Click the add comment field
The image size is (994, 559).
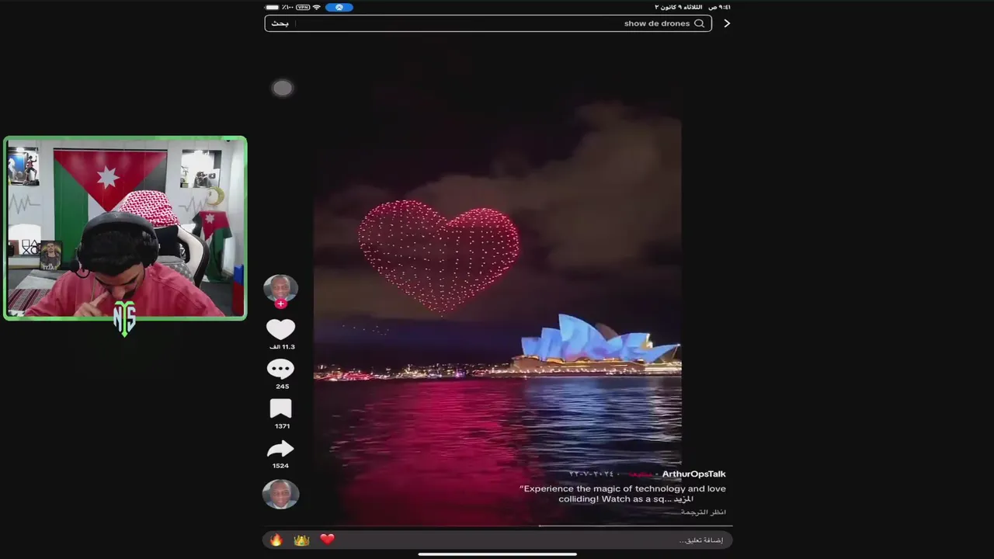click(497, 540)
